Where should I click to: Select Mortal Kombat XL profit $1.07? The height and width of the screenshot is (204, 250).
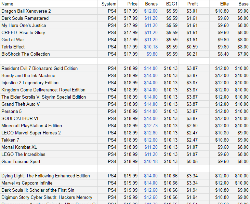point(189,147)
